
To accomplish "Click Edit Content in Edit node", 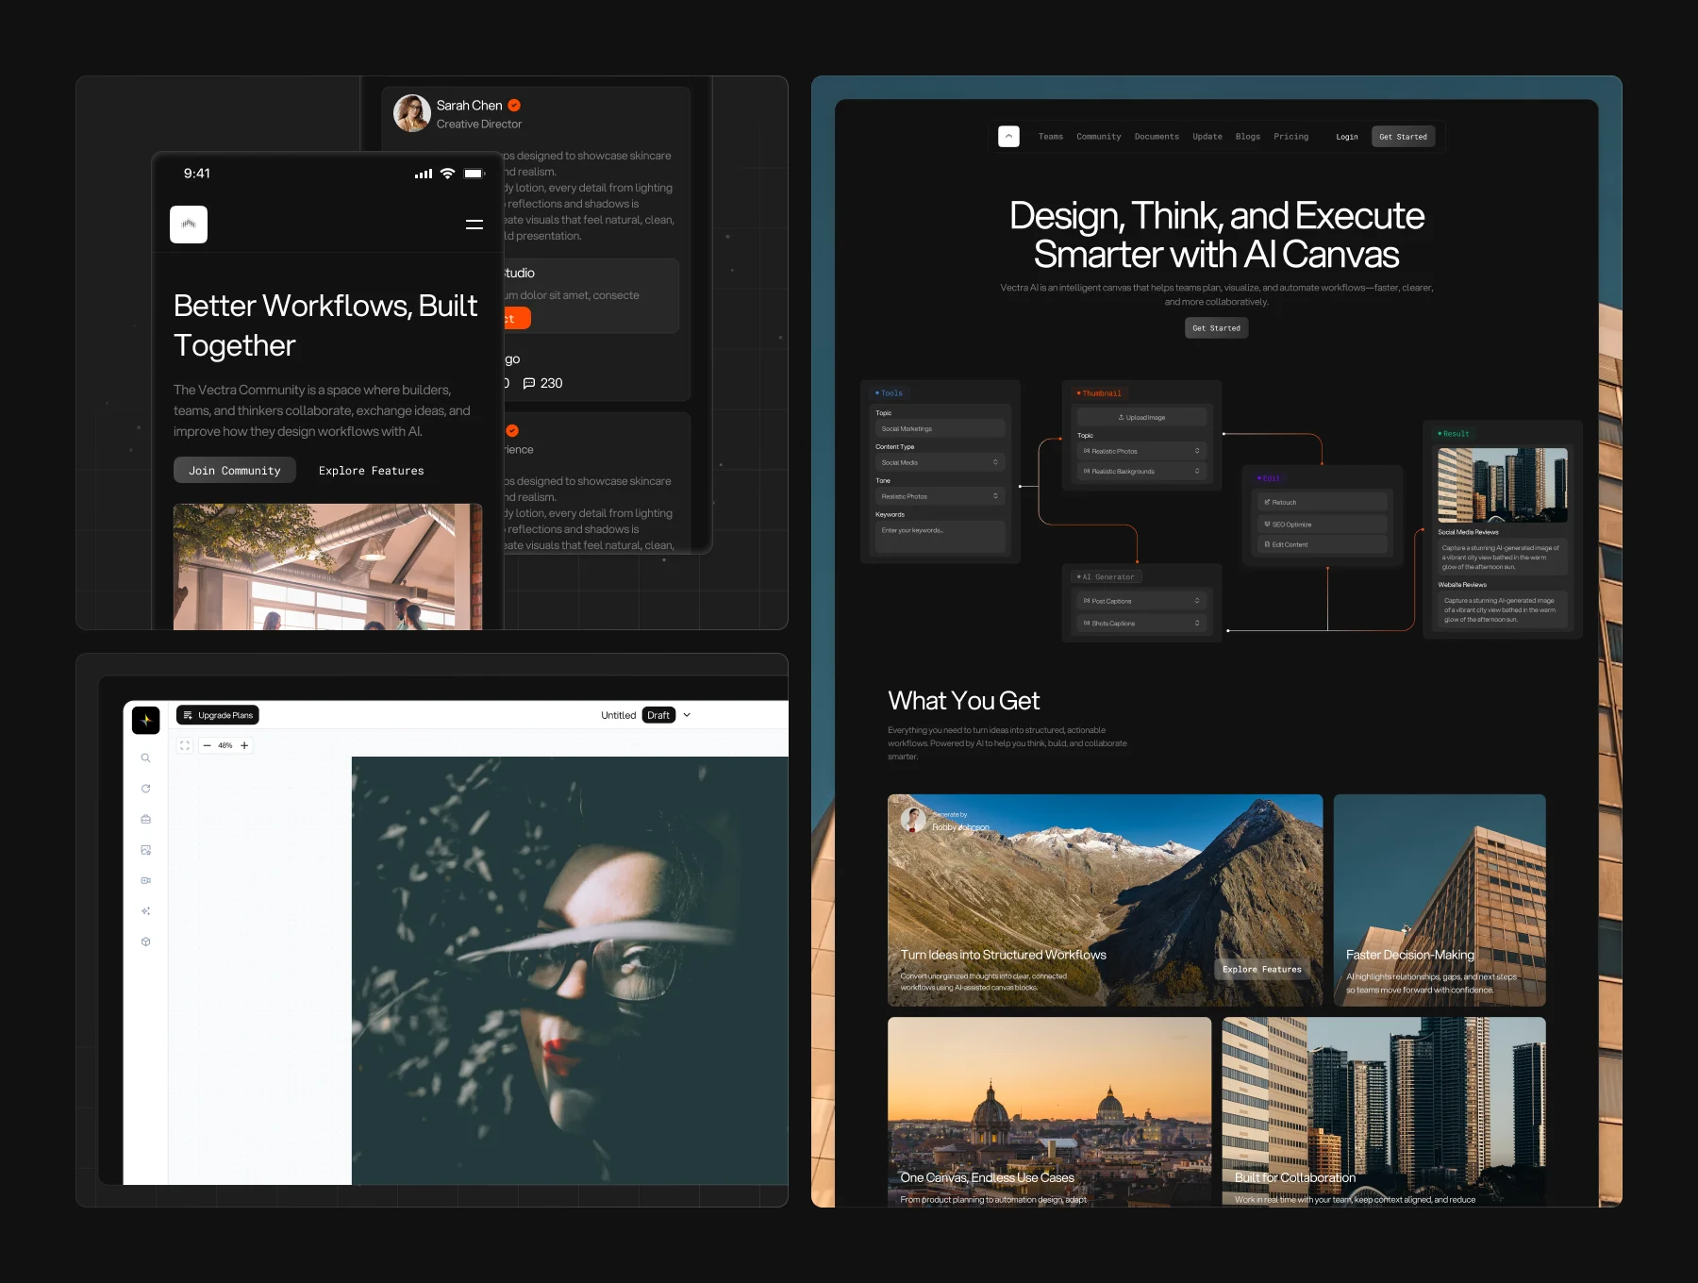I will tap(1322, 544).
